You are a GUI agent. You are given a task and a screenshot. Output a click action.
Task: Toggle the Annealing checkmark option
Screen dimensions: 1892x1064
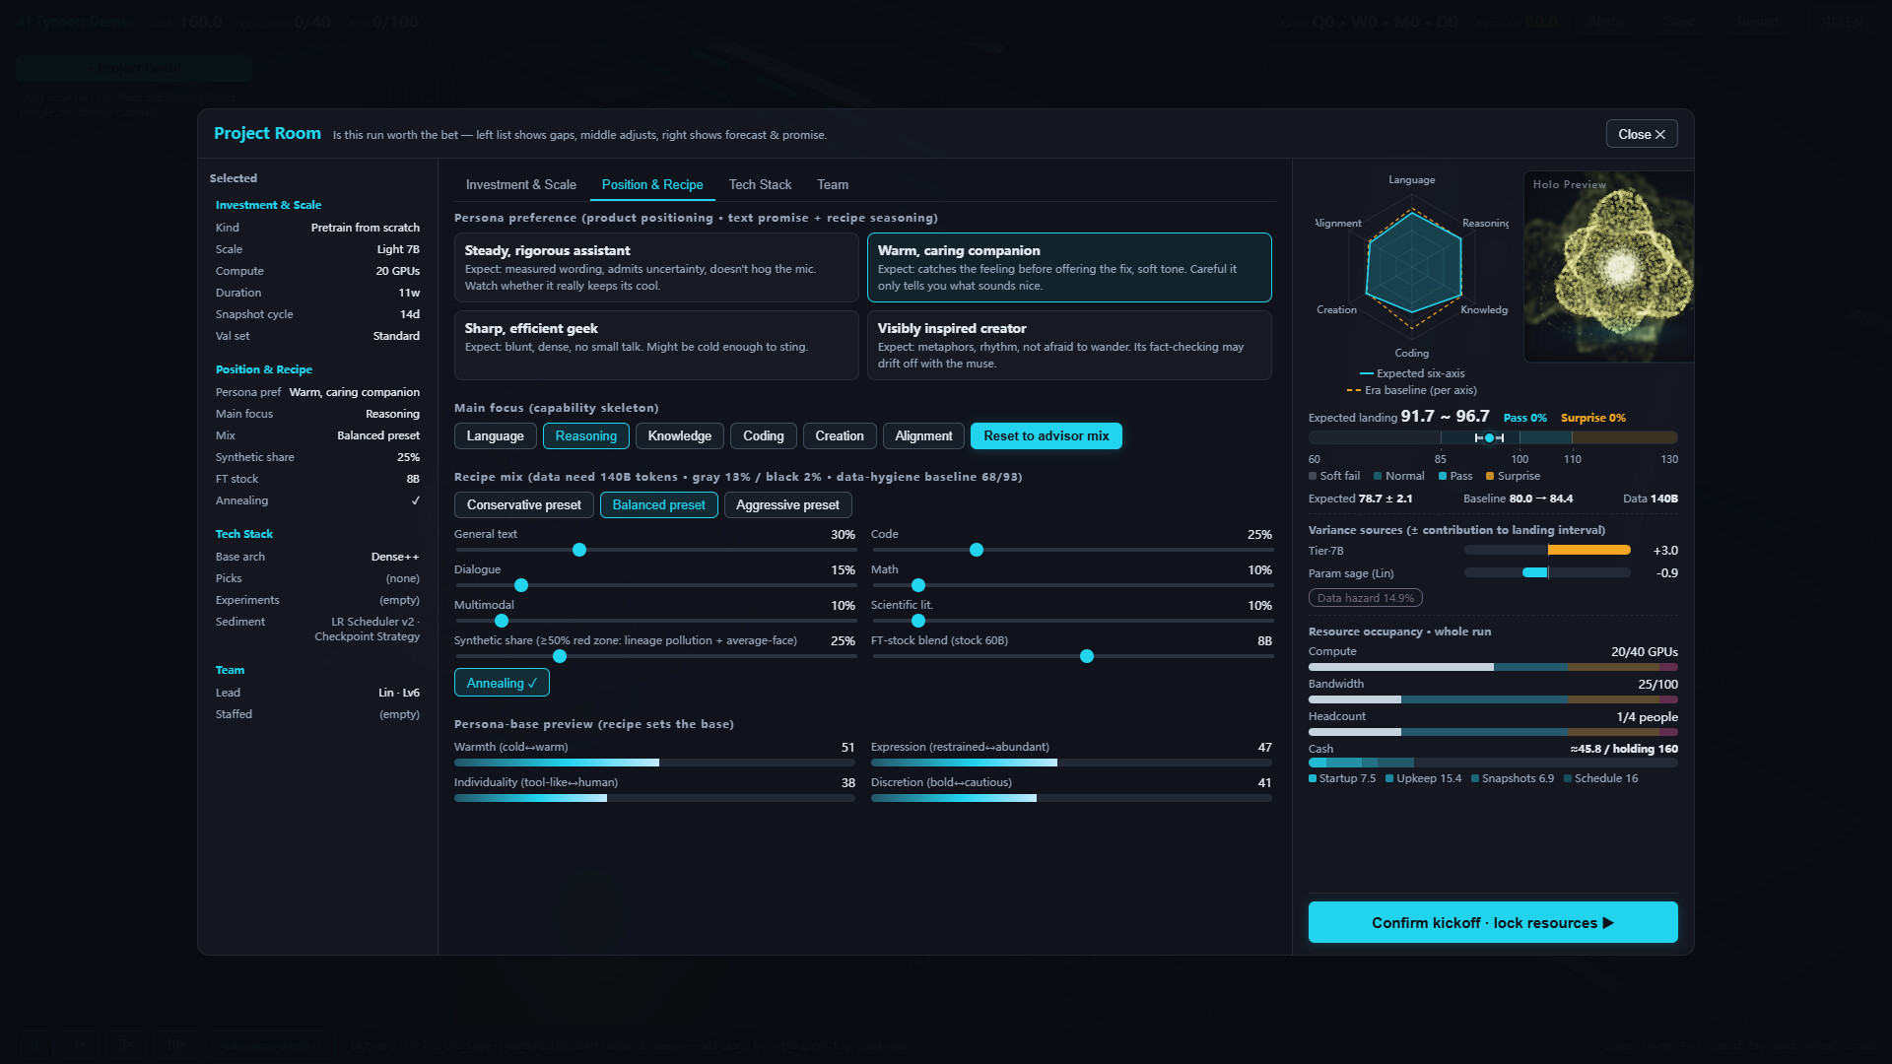(x=502, y=683)
